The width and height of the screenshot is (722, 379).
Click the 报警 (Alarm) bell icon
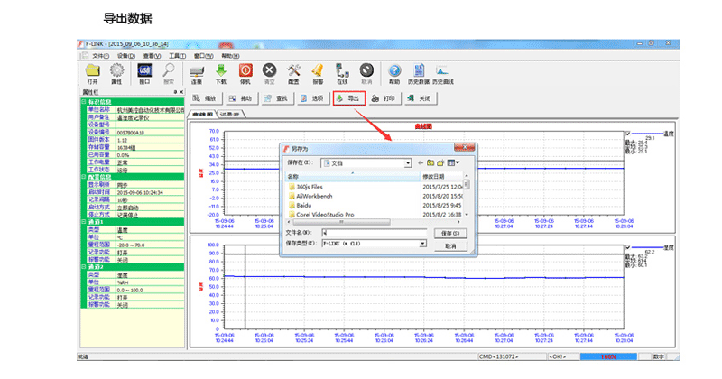point(318,71)
